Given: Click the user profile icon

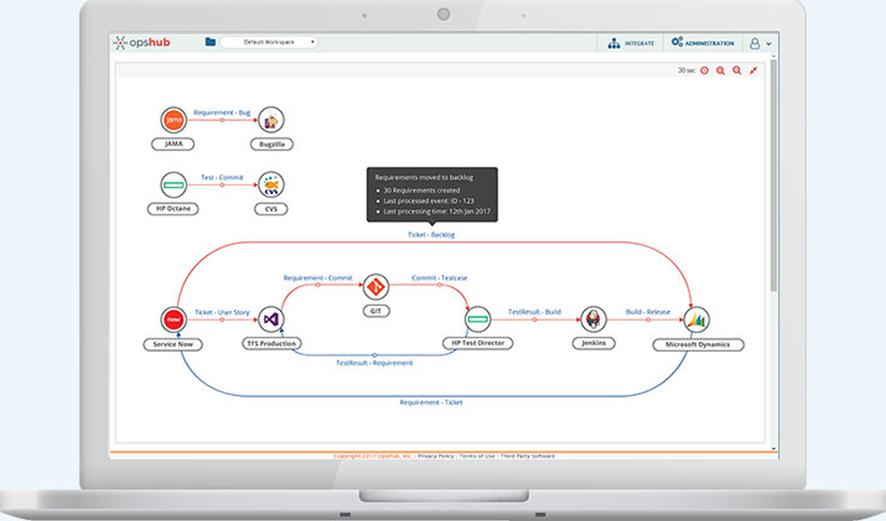Looking at the screenshot, I should click(754, 43).
